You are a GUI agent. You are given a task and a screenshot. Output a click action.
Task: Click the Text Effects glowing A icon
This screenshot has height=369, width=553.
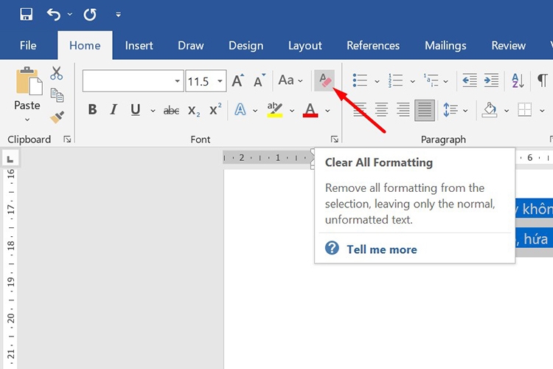click(240, 110)
